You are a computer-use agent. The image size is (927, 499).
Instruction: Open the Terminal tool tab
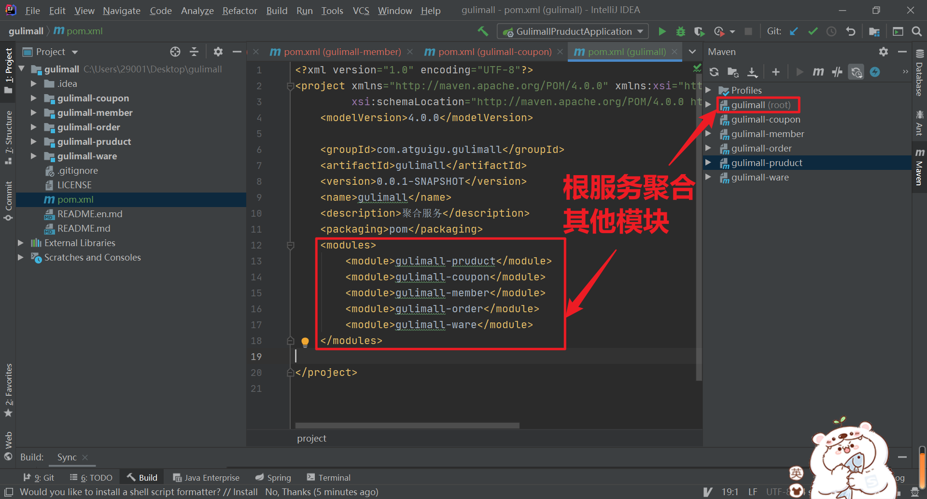[x=329, y=477]
